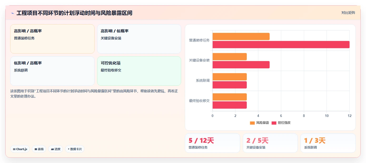Click the 系统联调 axis label in chart
This screenshot has height=163, width=366.
[x=203, y=80]
